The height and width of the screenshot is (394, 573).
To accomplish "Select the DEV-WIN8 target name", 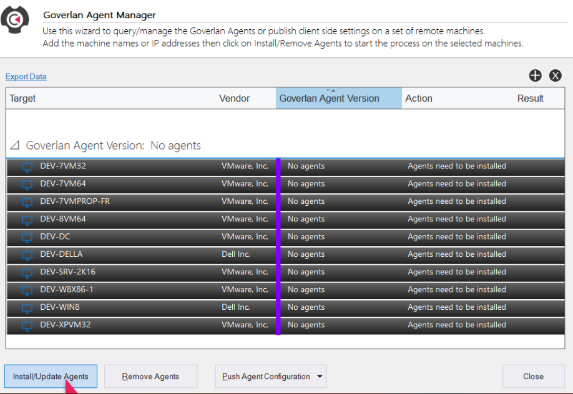I will tap(59, 307).
